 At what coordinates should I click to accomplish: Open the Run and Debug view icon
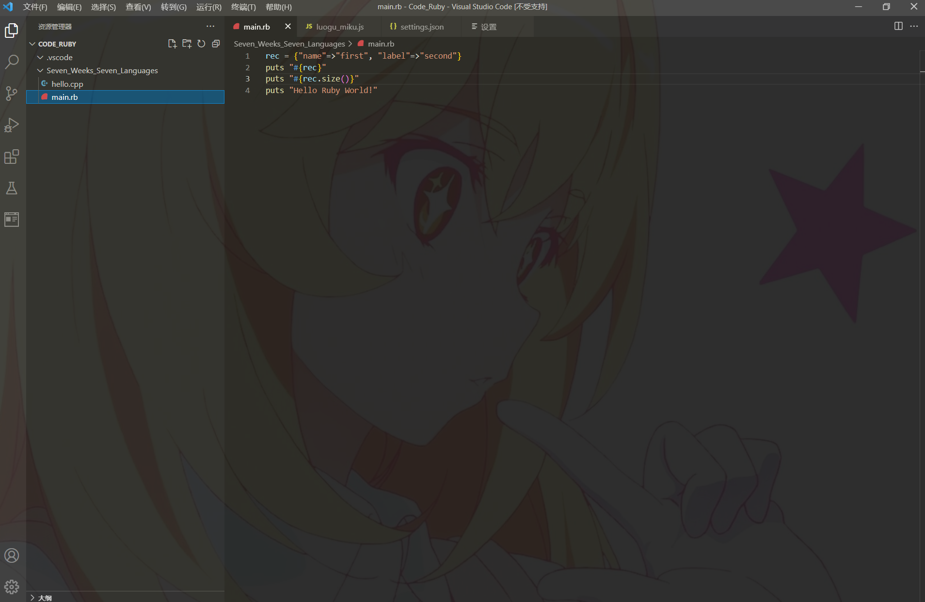click(12, 125)
